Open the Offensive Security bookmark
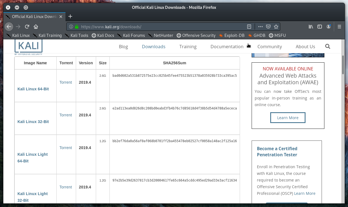Viewport: 348px width, 207px height. 196,35
